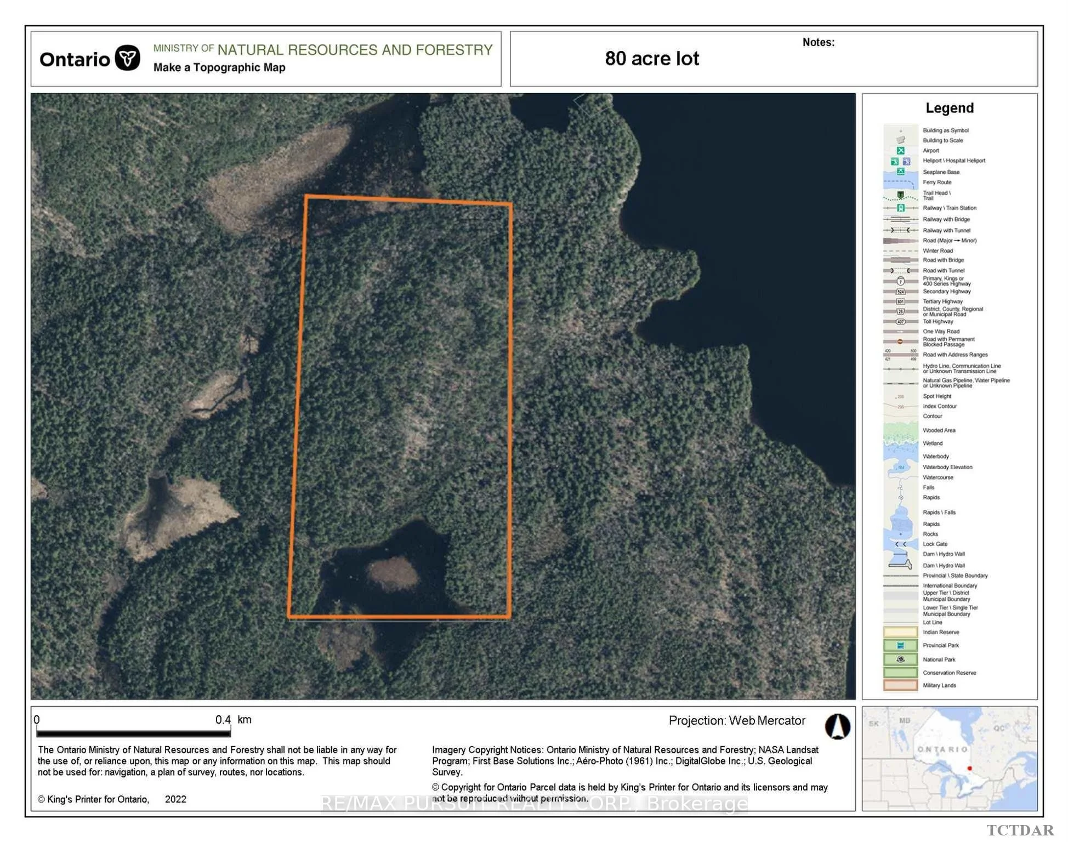
Task: Click the "Notes:" label
Action: (x=819, y=42)
